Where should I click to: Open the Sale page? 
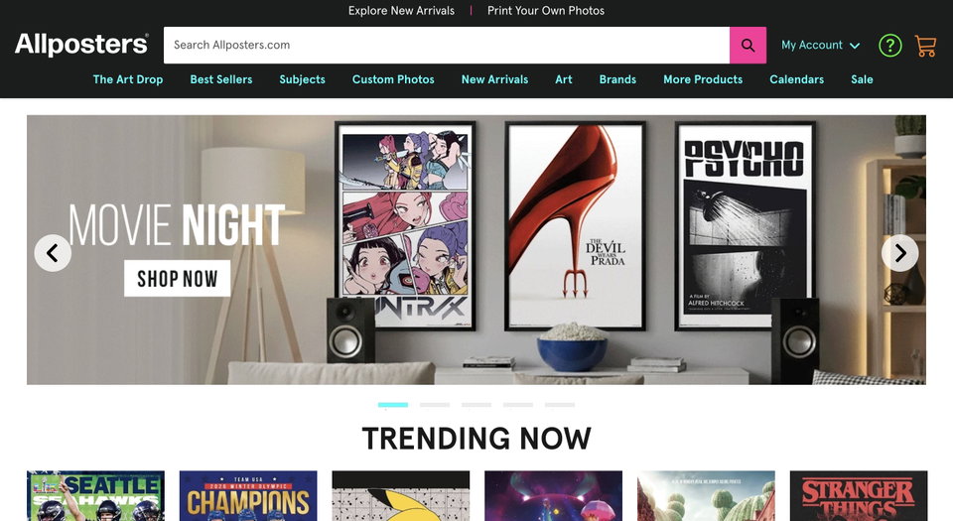[x=862, y=79]
